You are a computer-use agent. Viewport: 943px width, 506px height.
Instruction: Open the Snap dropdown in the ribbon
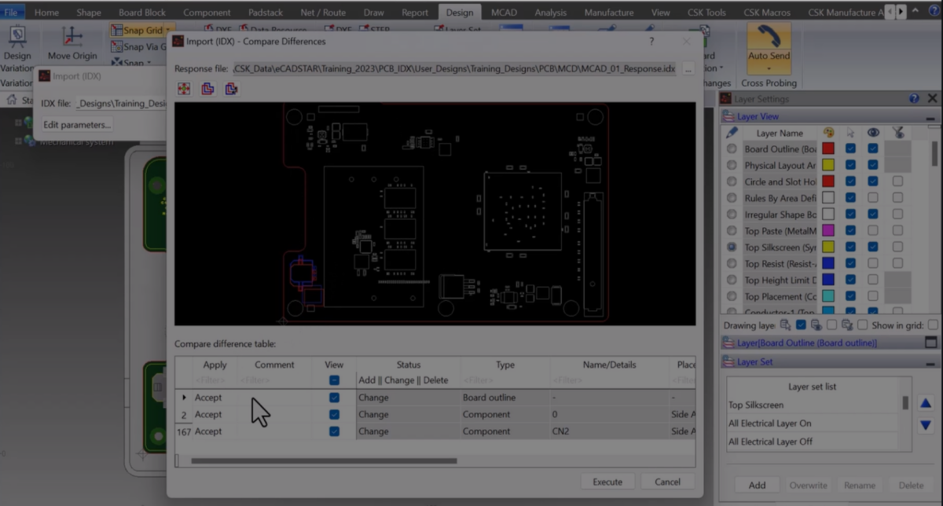point(149,62)
